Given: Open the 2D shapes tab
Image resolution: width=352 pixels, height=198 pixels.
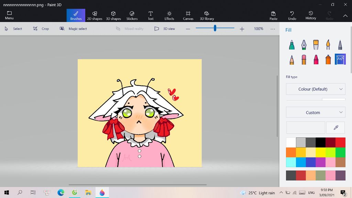Looking at the screenshot, I should coord(95,15).
